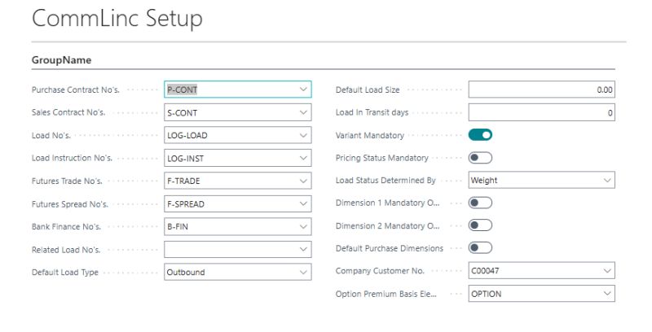The width and height of the screenshot is (652, 332).
Task: Click the GroupName section heading
Action: [x=62, y=60]
